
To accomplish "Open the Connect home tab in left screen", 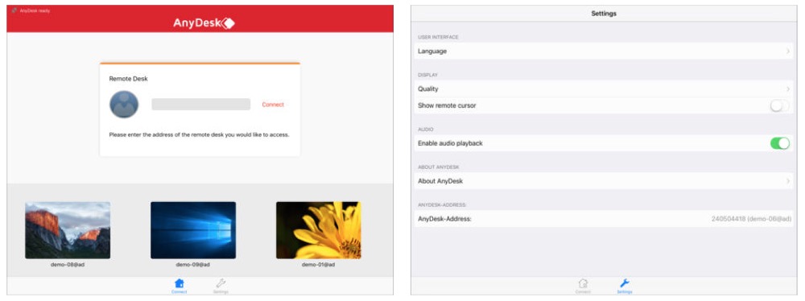I will 180,286.
